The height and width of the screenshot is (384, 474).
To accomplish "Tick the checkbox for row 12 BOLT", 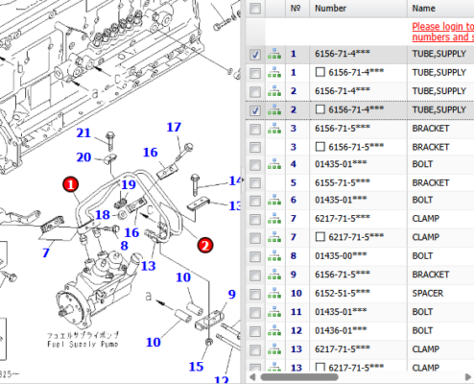I will (x=255, y=331).
